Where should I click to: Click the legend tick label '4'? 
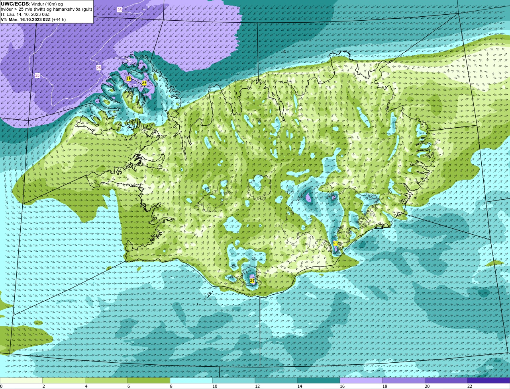click(86, 386)
